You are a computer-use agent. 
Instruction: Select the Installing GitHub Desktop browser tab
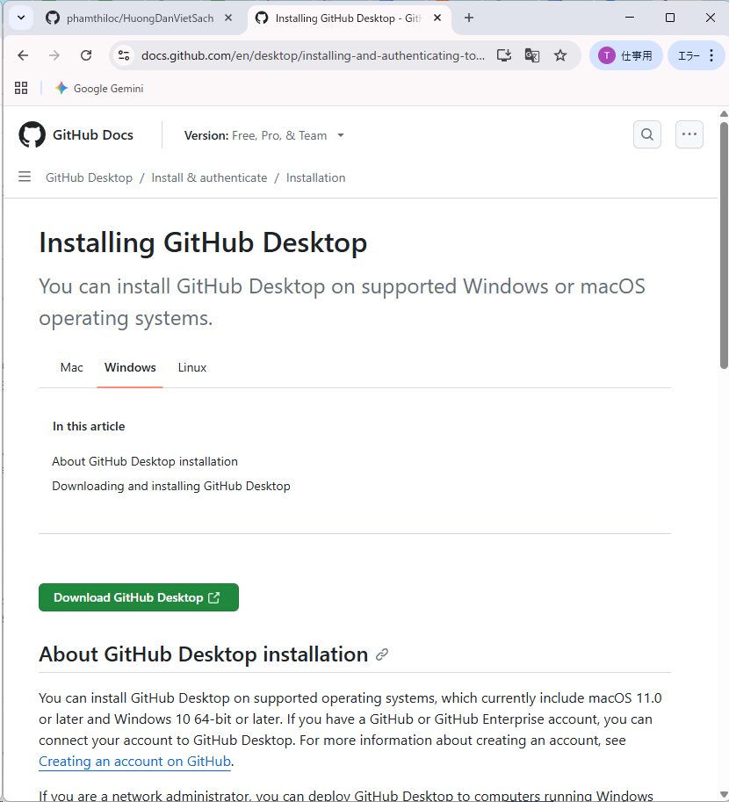pyautogui.click(x=348, y=18)
